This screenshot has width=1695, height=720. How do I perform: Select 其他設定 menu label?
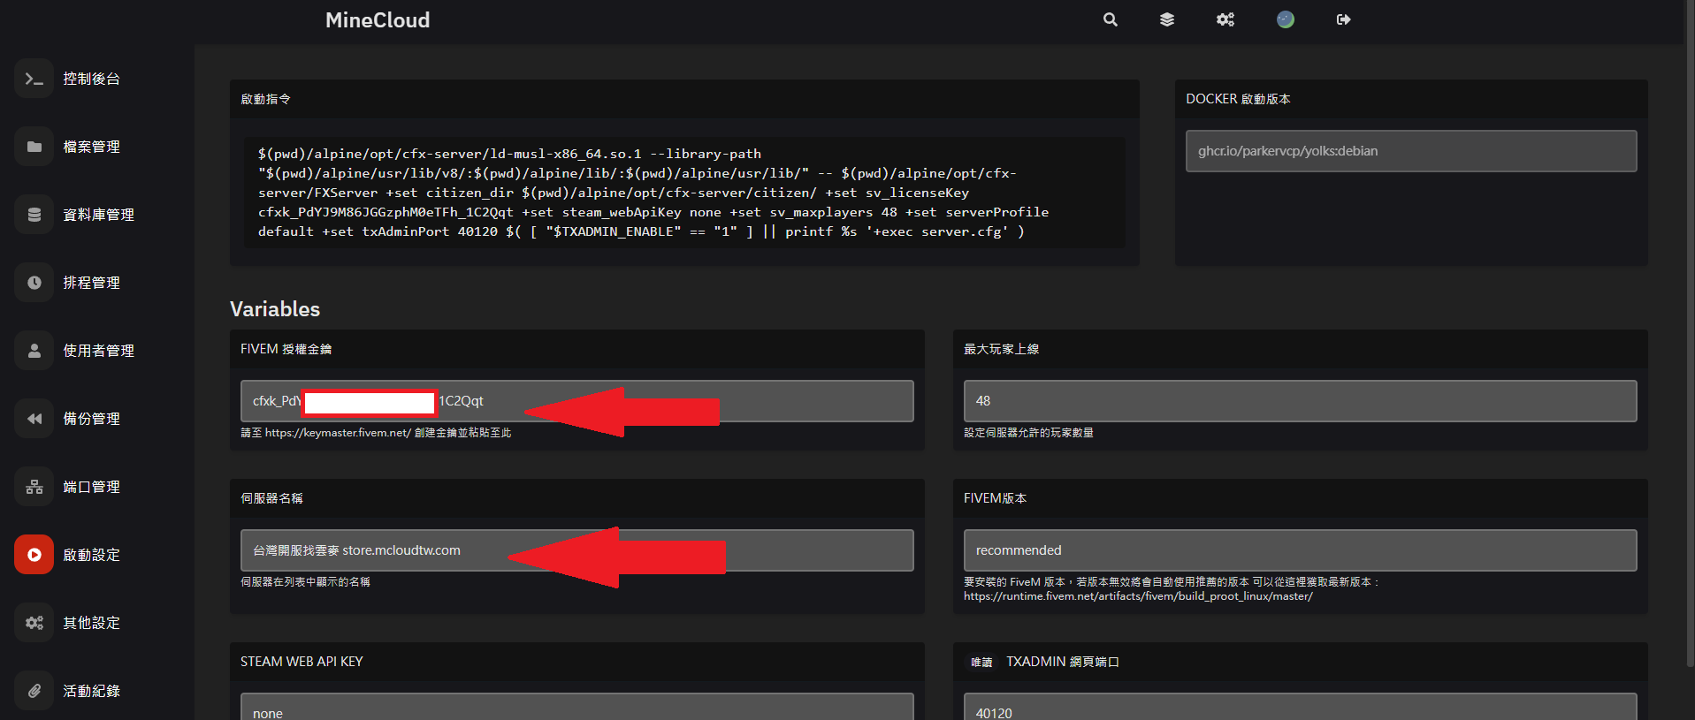pos(91,623)
